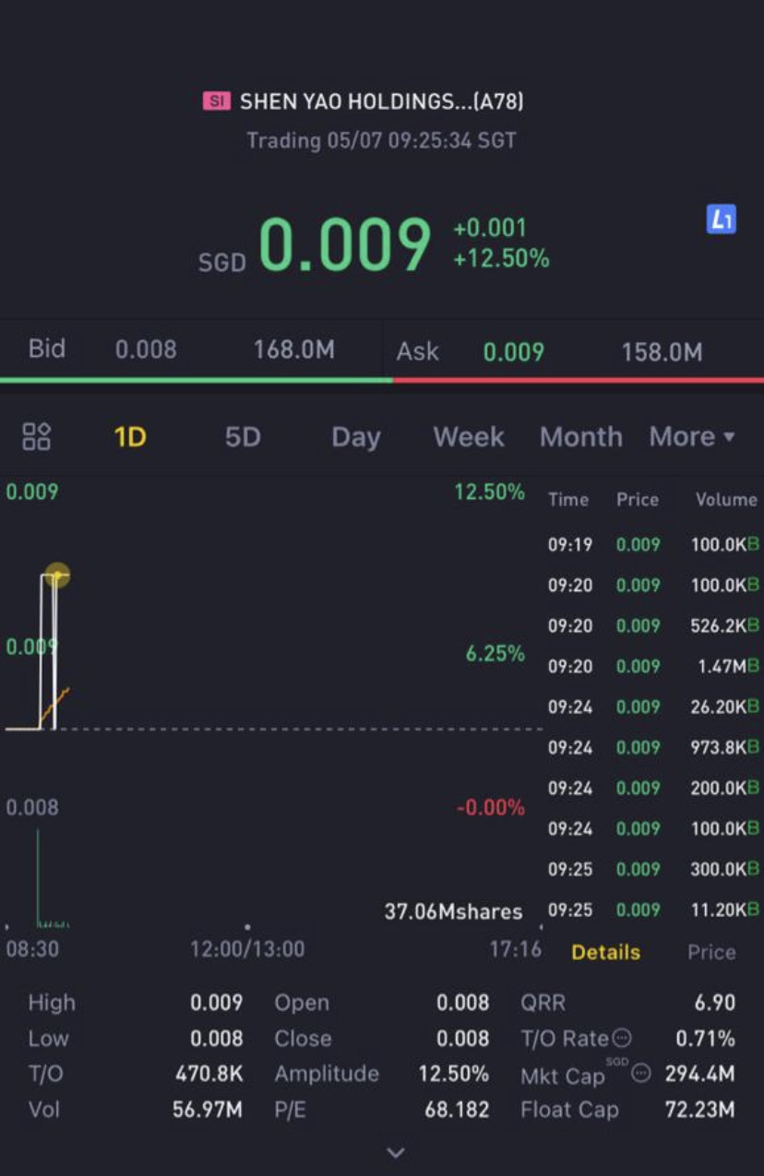Tap the Amplitude value 12.50%

pos(454,1074)
